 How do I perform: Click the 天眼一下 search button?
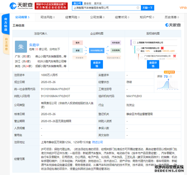(x=148, y=8)
